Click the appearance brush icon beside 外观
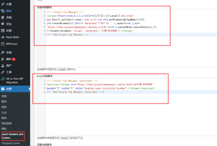This screenshot has width=217, height=146. tap(3, 52)
